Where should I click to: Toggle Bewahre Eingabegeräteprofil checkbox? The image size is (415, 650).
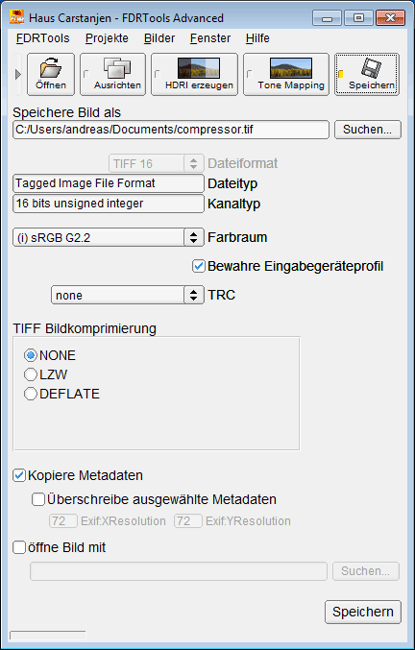(x=199, y=266)
